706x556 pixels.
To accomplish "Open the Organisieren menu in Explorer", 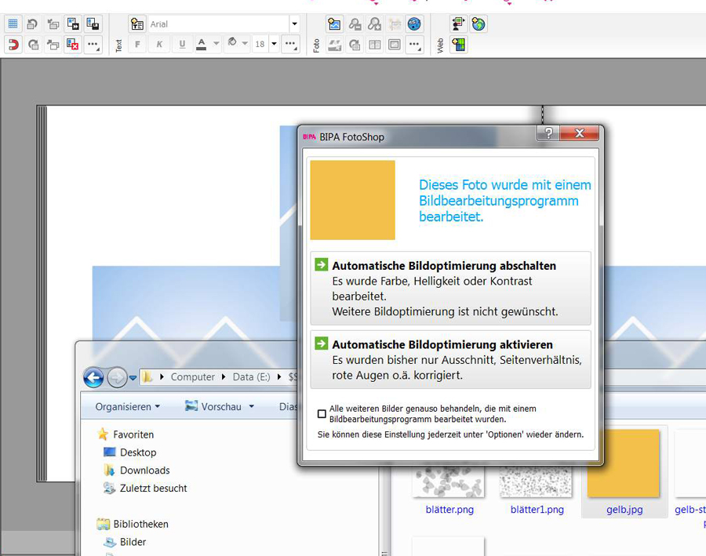I will click(127, 406).
